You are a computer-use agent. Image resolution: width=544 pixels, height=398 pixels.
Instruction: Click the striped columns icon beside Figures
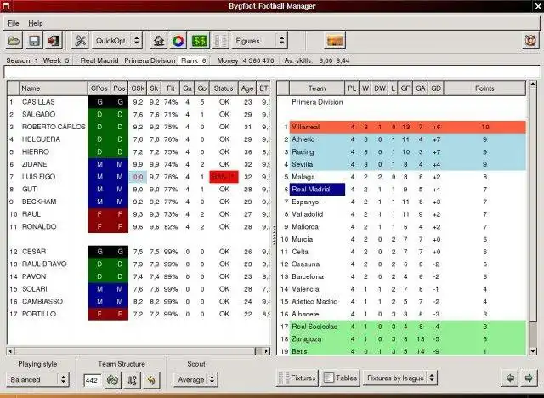click(221, 41)
